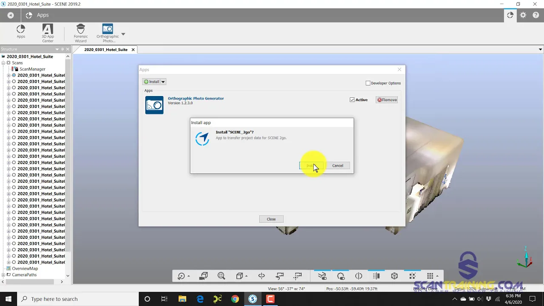The height and width of the screenshot is (306, 544).
Task: Close the 2020_0301_Hotel_Suite tab
Action: click(x=133, y=50)
